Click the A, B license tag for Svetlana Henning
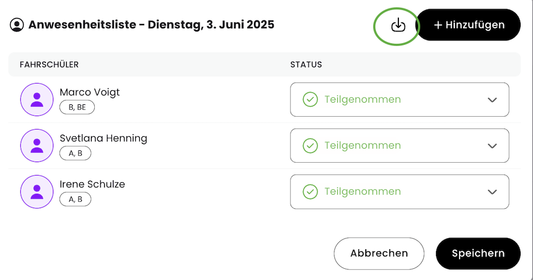The height and width of the screenshot is (280, 533). pos(76,153)
